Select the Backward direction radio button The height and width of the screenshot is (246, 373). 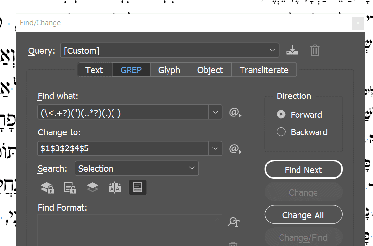pyautogui.click(x=281, y=132)
